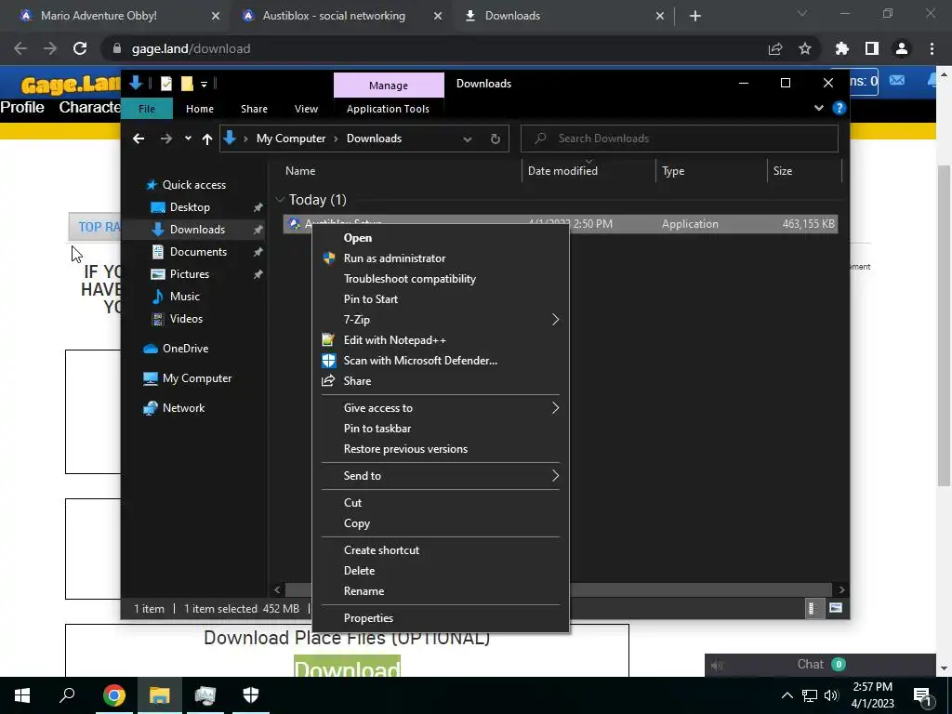Open the File ribbon tab
952x714 pixels.
pos(147,109)
